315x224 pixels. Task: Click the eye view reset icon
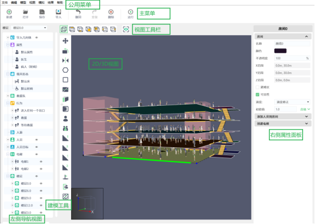pyautogui.click(x=126, y=30)
